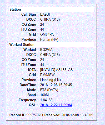Click the Call Sign label
Screen dimensions: 105x125
(x=28, y=14)
